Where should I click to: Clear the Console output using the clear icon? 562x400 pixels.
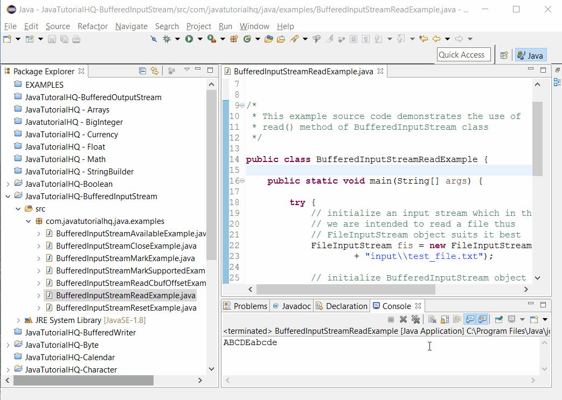pos(432,319)
